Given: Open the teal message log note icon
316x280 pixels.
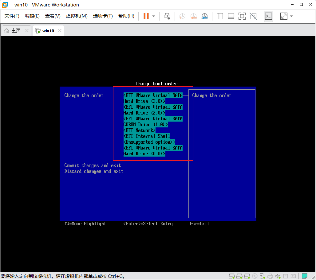Looking at the screenshot, I should pyautogui.click(x=305, y=276).
